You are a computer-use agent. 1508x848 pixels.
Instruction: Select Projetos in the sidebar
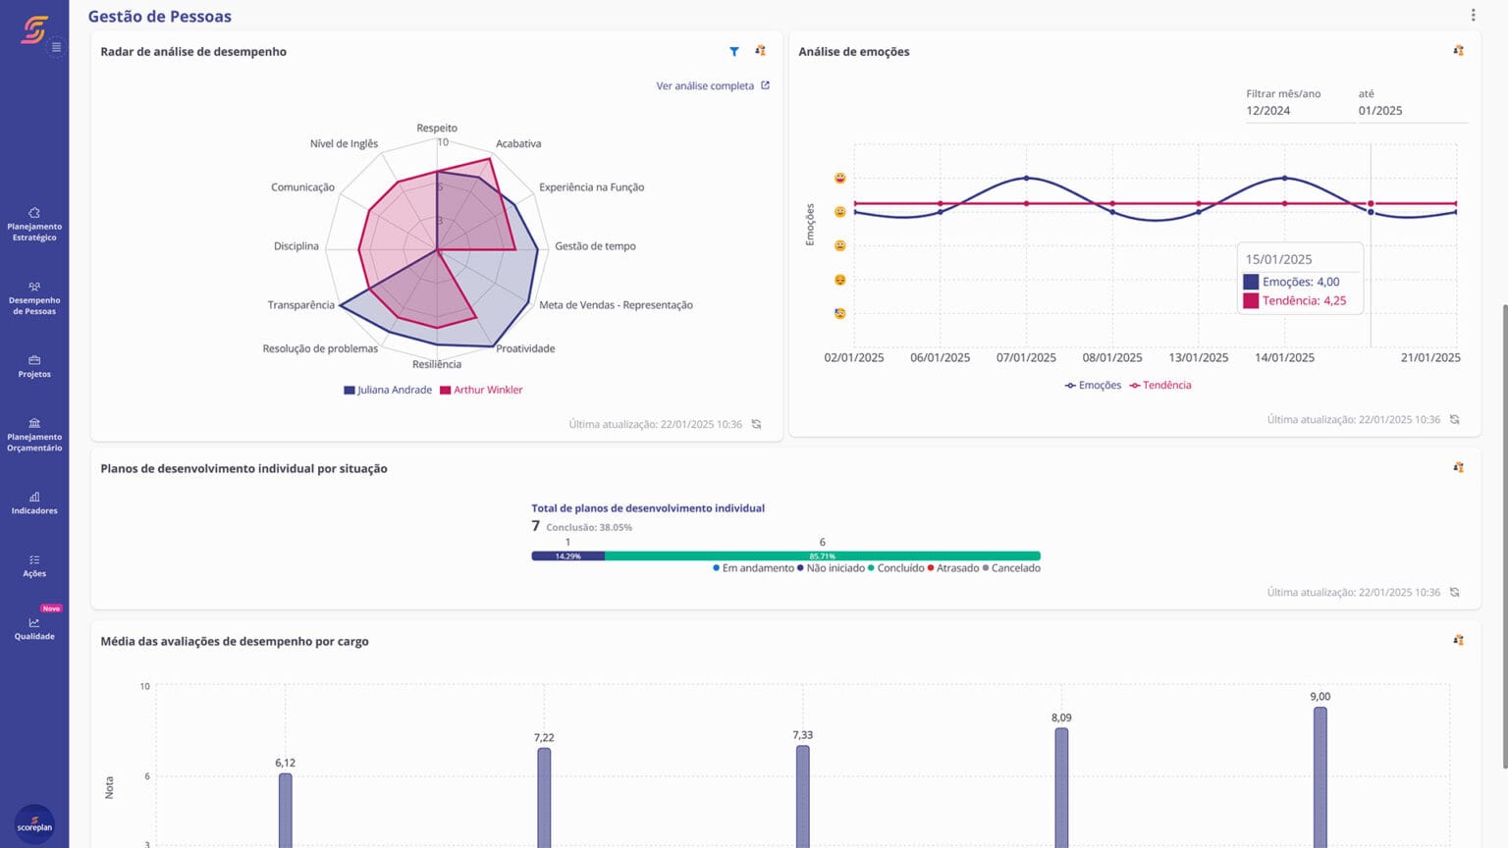34,368
